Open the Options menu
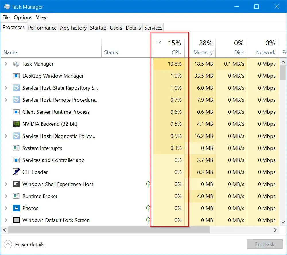The height and width of the screenshot is (255, 287). click(x=23, y=17)
